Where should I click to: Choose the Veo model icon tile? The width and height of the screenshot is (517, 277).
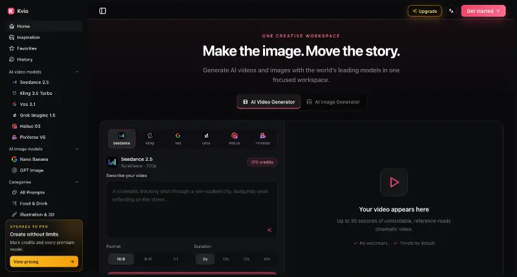click(178, 139)
